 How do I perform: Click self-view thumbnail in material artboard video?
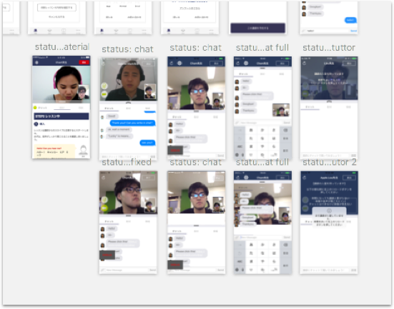click(x=84, y=92)
